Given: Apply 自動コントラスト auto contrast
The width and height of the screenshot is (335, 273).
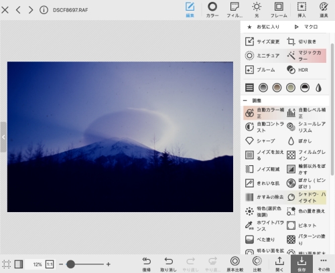Looking at the screenshot, I should pyautogui.click(x=265, y=127).
